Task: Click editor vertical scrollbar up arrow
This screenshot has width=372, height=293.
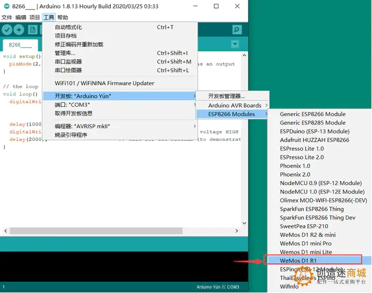Action: coord(245,56)
